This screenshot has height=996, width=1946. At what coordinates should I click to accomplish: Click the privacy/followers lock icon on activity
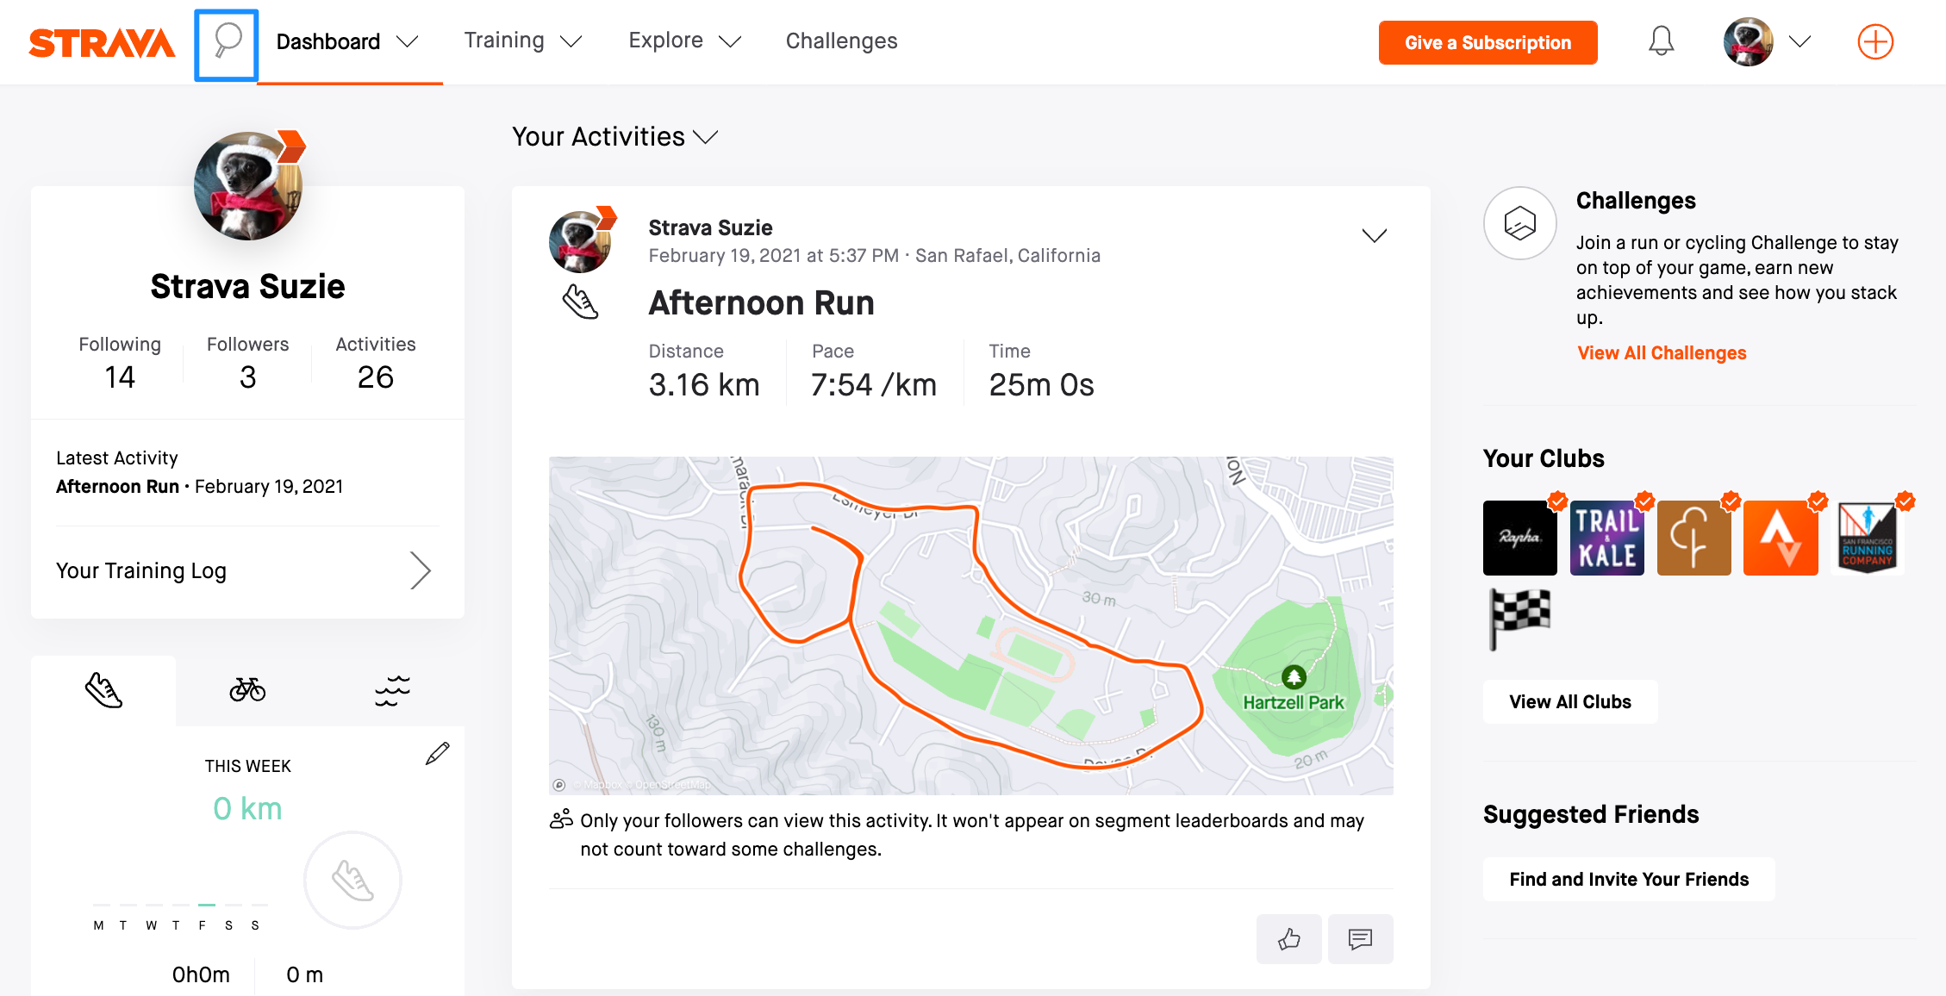pyautogui.click(x=559, y=819)
